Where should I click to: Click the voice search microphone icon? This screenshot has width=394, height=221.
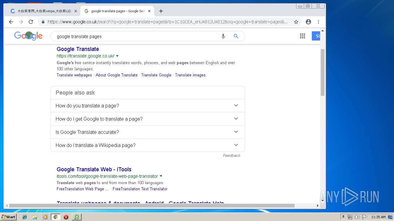[x=223, y=36]
